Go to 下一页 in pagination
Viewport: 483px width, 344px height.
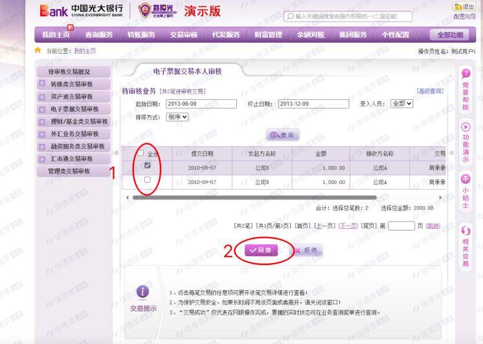coord(348,226)
